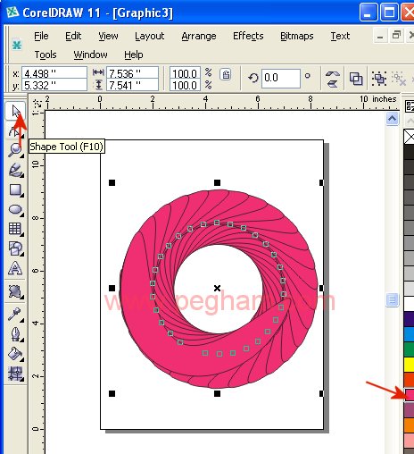Pick the green color swatch

tap(410, 349)
